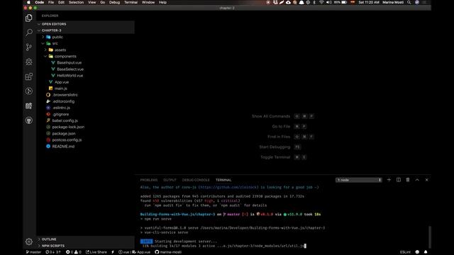Screen dimensions: 454x255
Task: Click ESLint status bar item
Action: tap(405, 252)
